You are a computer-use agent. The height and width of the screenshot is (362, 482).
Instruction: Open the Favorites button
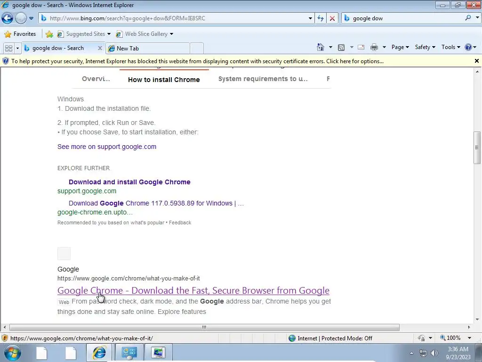click(20, 34)
